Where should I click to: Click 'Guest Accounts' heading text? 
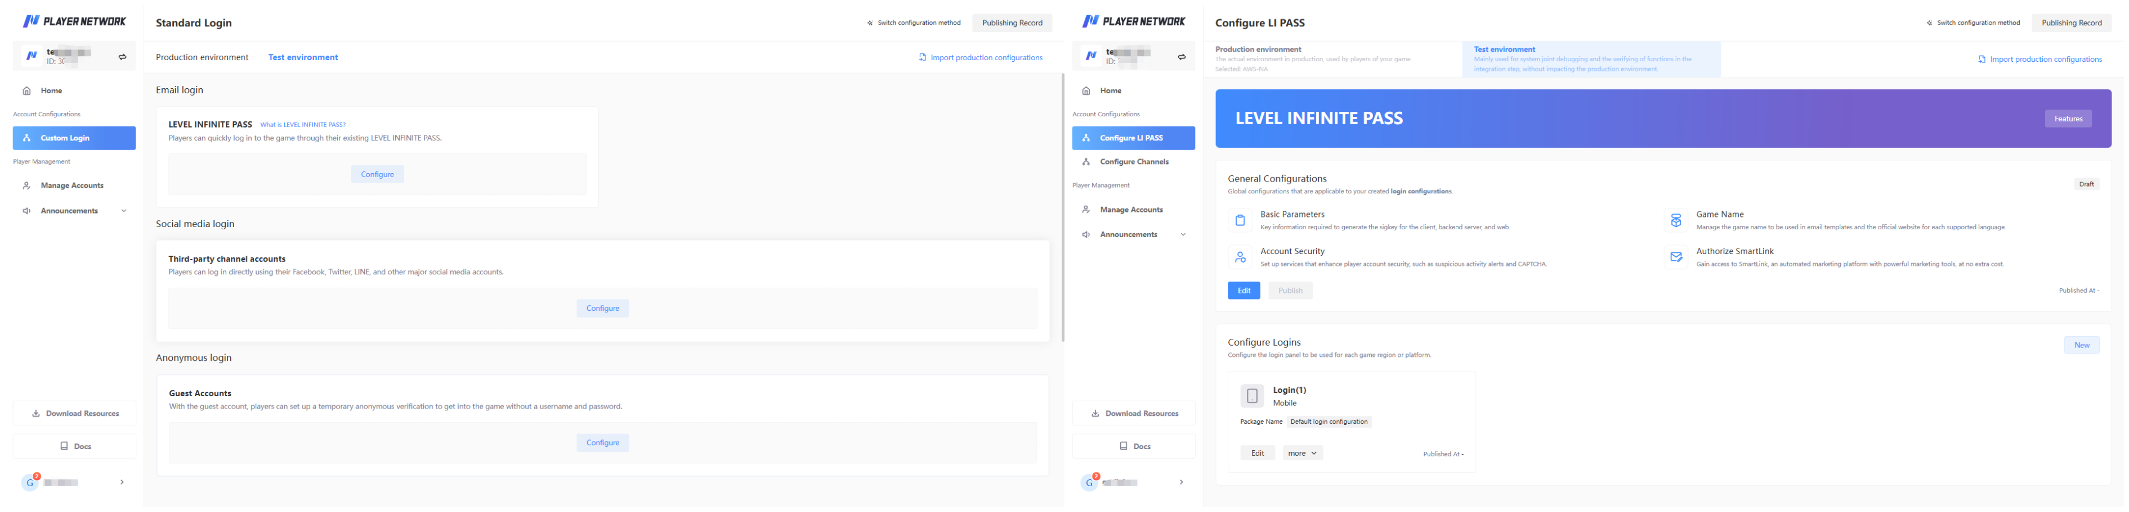[200, 394]
